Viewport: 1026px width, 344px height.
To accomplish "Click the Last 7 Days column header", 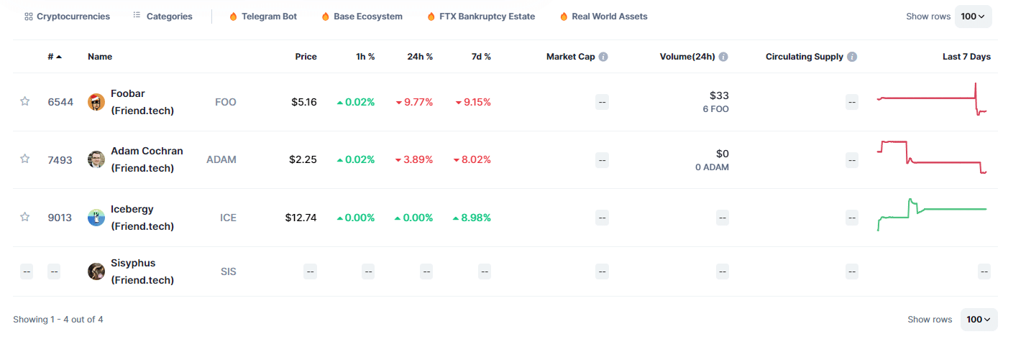I will (966, 57).
